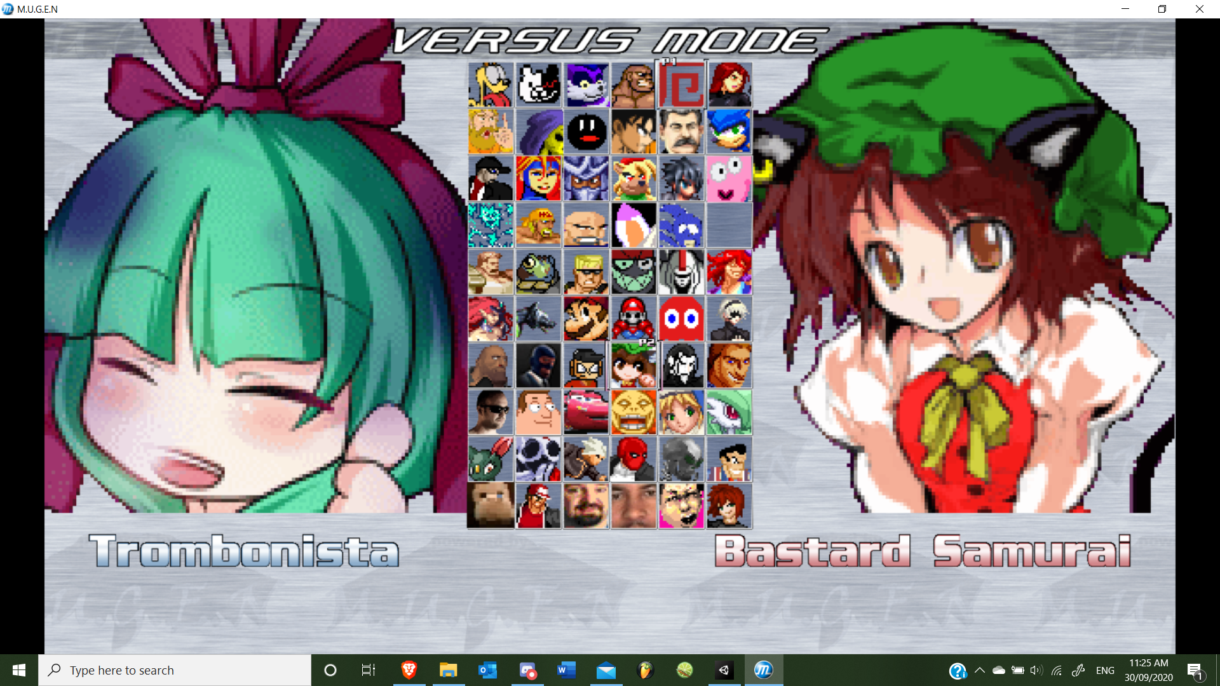The width and height of the screenshot is (1220, 686).
Task: Open FL Studio from the taskbar
Action: pyautogui.click(x=645, y=670)
